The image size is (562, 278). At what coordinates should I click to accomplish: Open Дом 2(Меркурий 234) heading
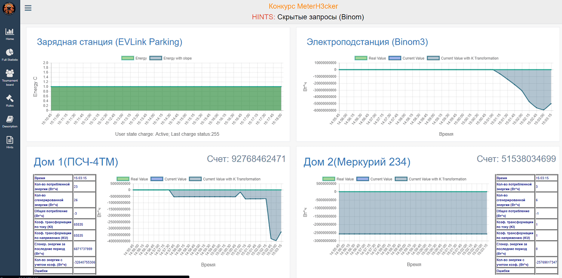(x=357, y=162)
